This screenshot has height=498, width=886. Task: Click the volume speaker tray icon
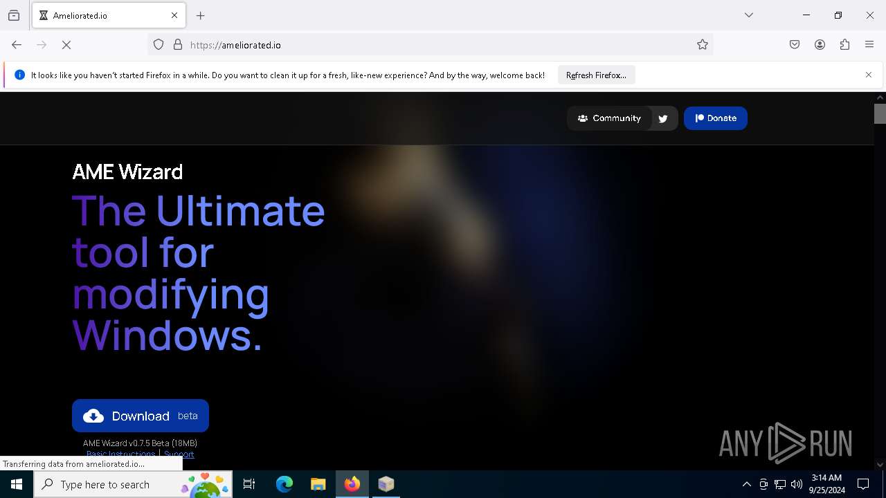click(797, 484)
